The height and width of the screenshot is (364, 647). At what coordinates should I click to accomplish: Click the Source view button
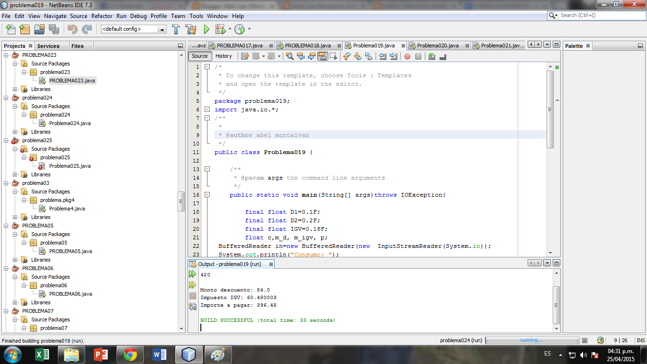(199, 56)
